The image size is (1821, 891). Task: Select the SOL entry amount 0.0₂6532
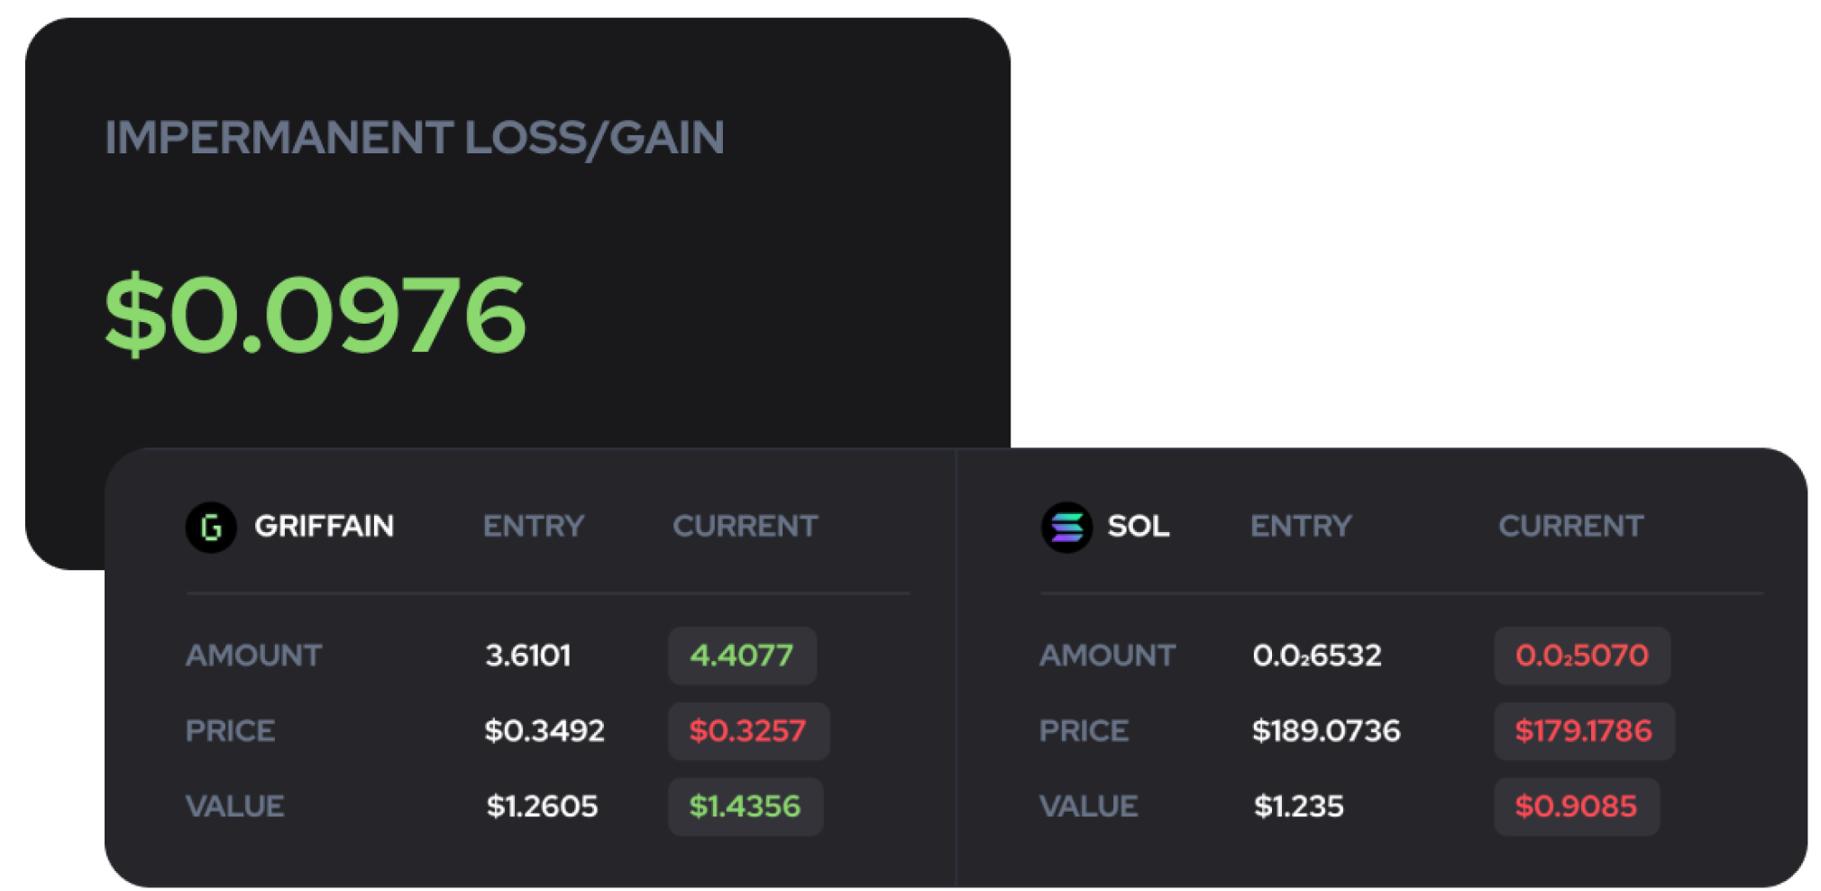tap(1317, 655)
